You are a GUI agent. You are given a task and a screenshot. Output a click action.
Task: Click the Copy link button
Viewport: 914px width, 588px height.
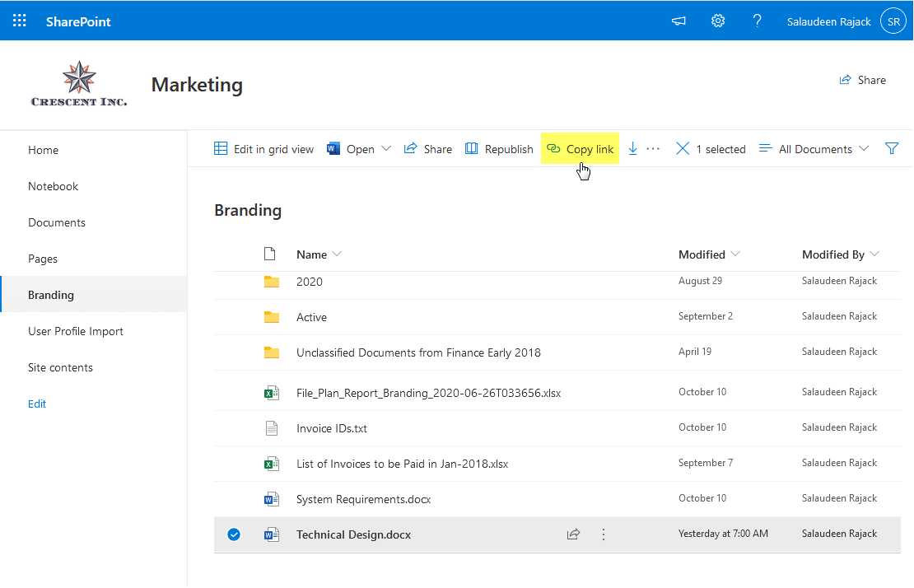pos(580,148)
